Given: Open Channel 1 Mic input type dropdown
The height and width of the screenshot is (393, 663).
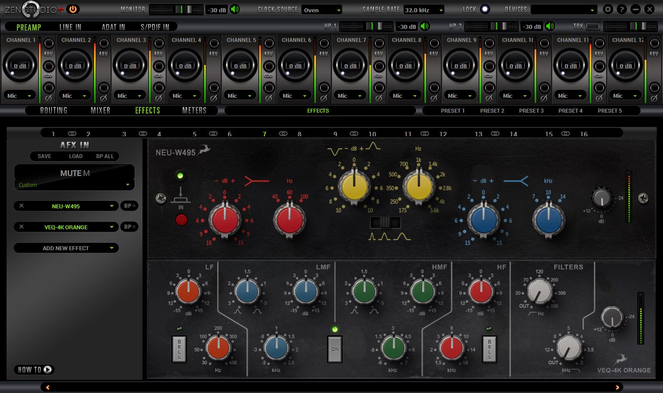Looking at the screenshot, I should tap(20, 96).
